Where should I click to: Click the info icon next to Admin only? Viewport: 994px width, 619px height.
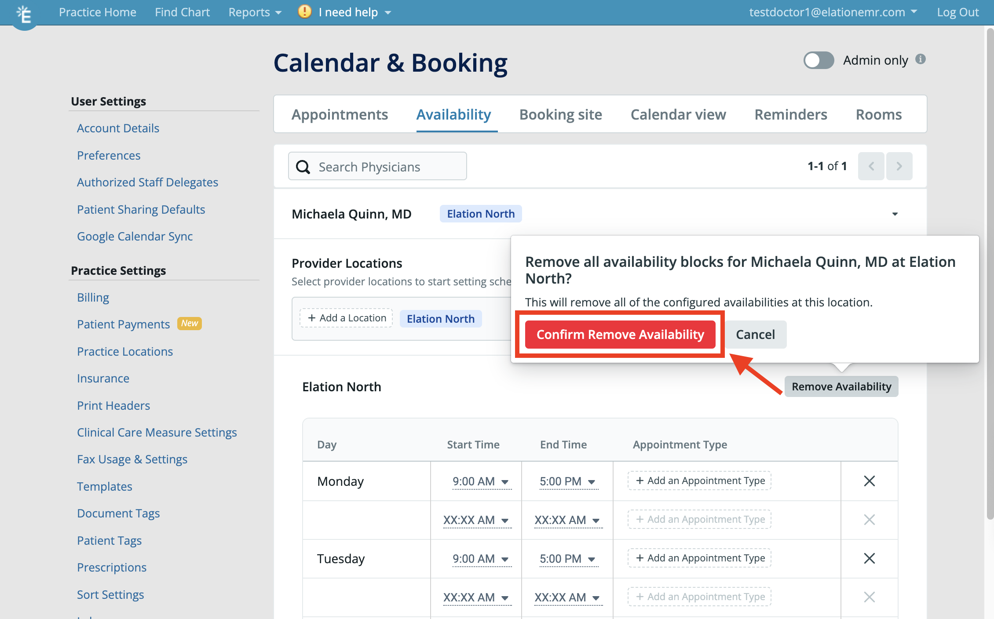point(921,60)
